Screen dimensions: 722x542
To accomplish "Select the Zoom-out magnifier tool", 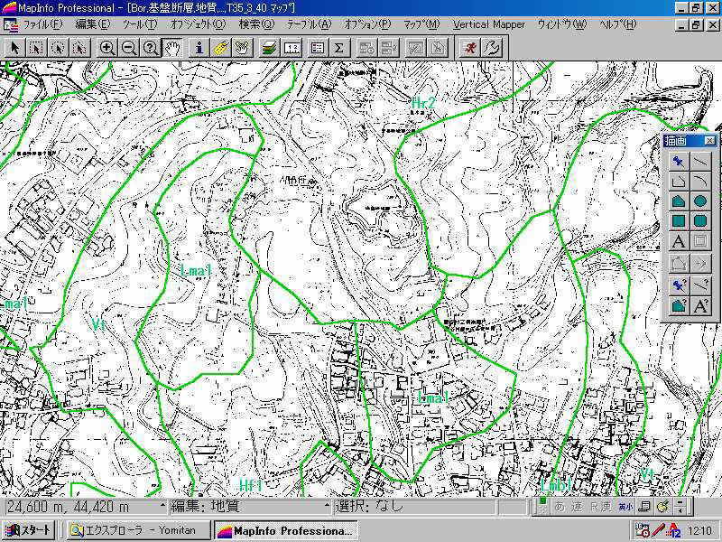I will 129,48.
